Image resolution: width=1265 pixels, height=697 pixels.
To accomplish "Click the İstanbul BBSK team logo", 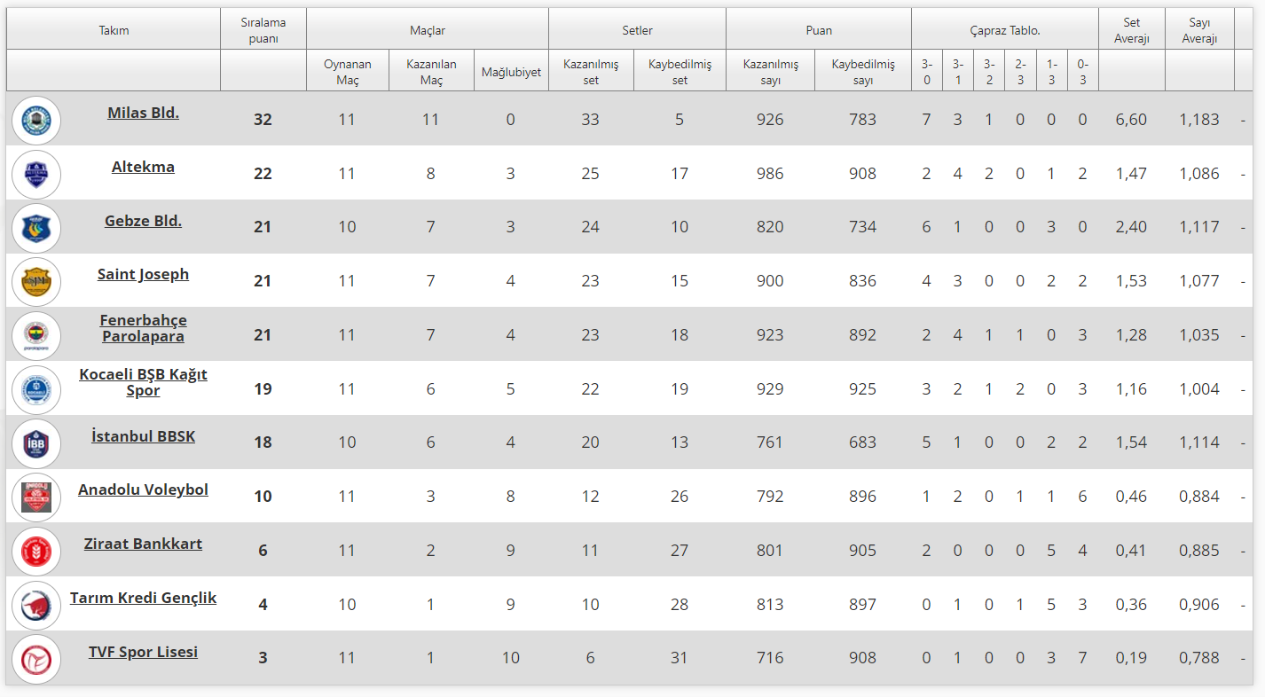I will pos(36,443).
